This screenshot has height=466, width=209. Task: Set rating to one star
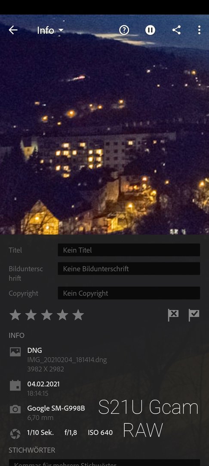[15, 315]
